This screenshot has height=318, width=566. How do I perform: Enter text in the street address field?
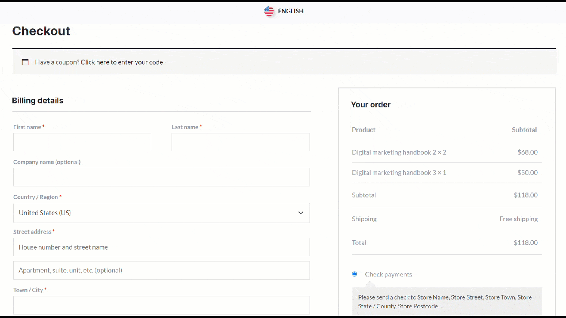pyautogui.click(x=161, y=247)
